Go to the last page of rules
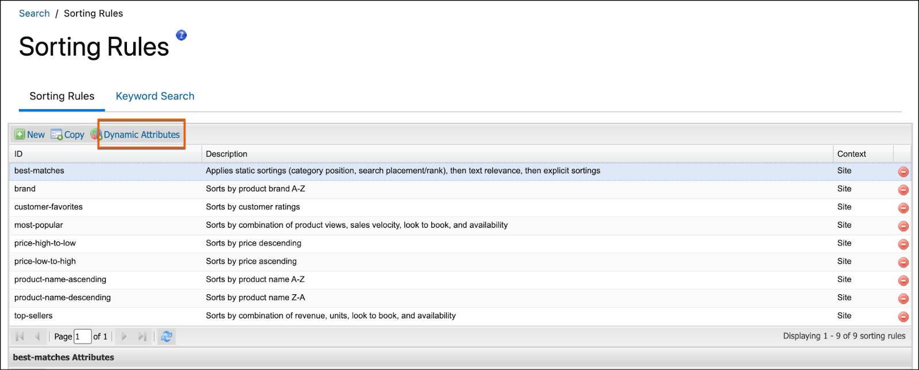 (x=142, y=337)
